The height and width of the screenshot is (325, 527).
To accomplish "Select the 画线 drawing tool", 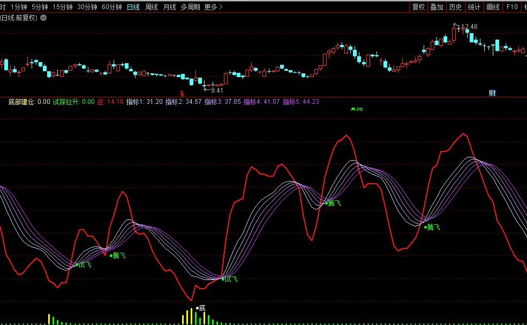I will pyautogui.click(x=493, y=7).
